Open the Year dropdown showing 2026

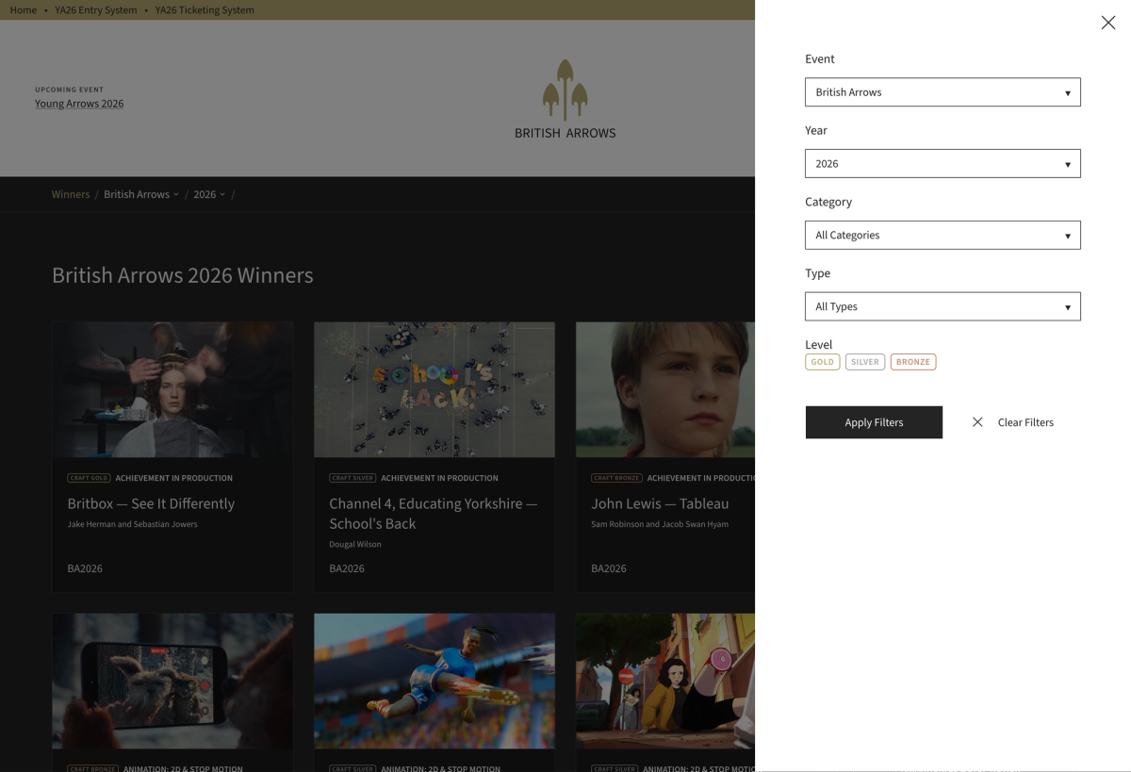click(942, 163)
